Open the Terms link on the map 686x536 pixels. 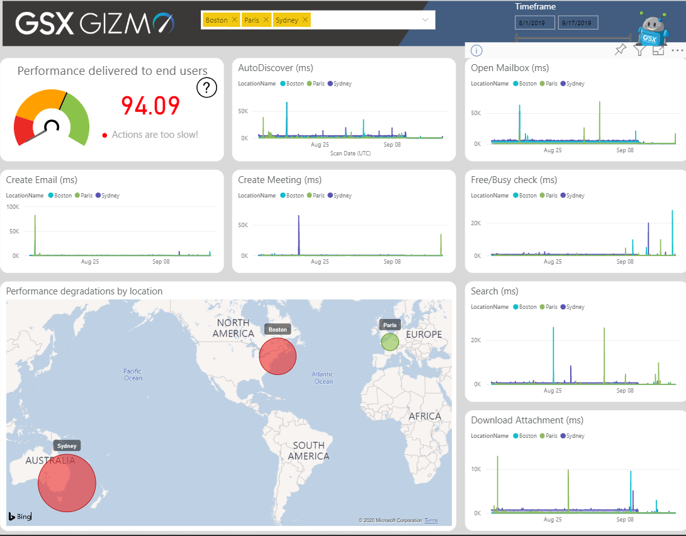(x=431, y=520)
